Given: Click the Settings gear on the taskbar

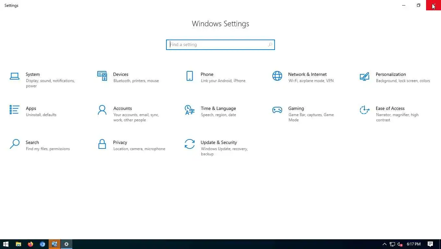Looking at the screenshot, I should 66,244.
